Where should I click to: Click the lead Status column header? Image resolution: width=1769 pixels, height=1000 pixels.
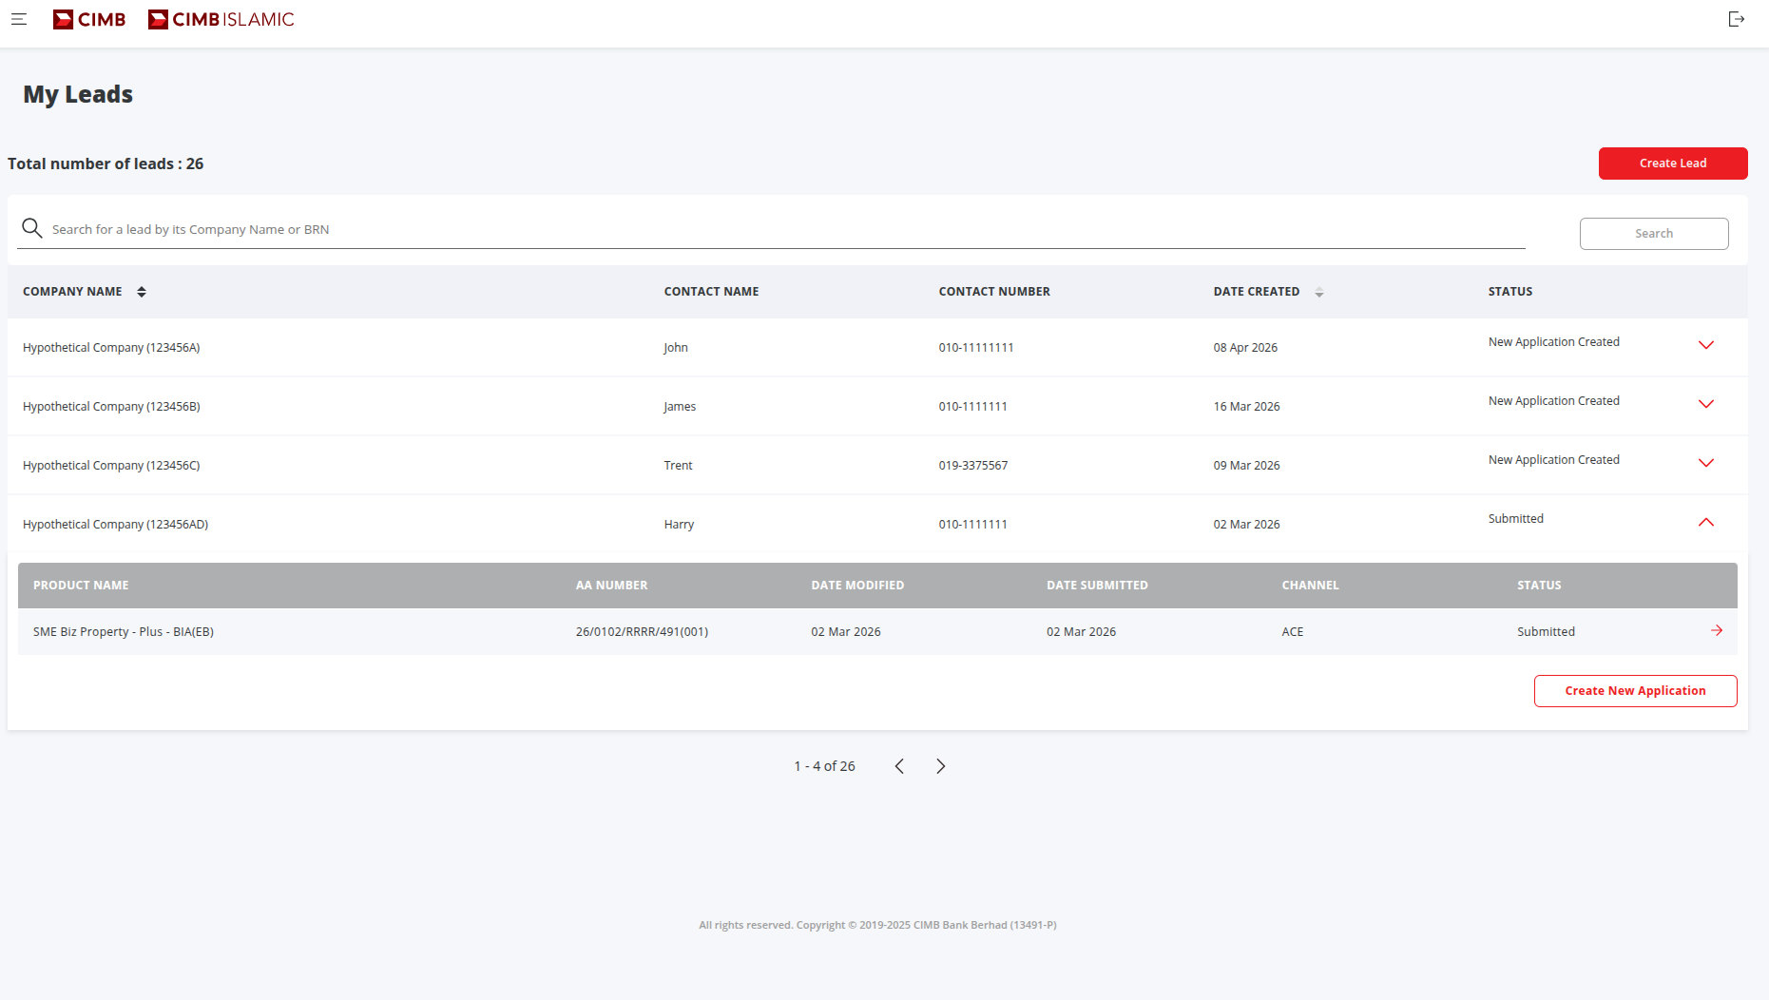pyautogui.click(x=1509, y=292)
